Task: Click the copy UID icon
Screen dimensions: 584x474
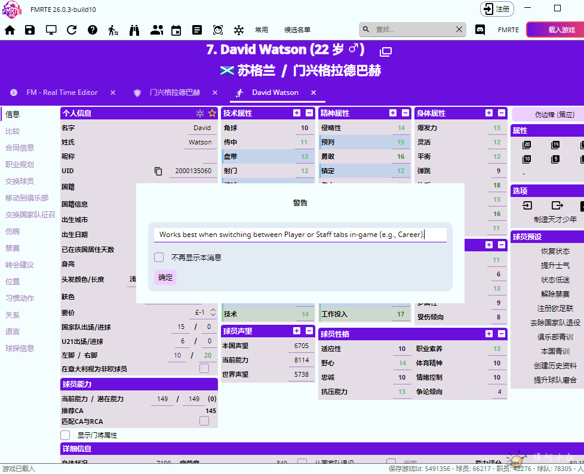Action: tap(158, 171)
